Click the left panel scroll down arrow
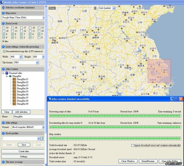The width and height of the screenshot is (184, 166). point(46,165)
